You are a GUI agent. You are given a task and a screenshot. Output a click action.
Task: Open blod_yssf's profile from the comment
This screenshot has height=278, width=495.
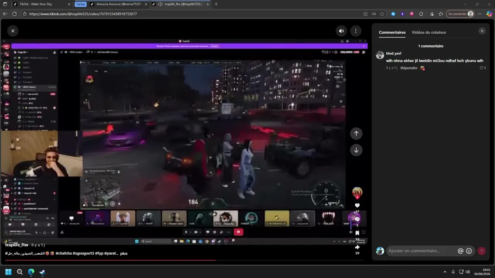[x=394, y=53]
